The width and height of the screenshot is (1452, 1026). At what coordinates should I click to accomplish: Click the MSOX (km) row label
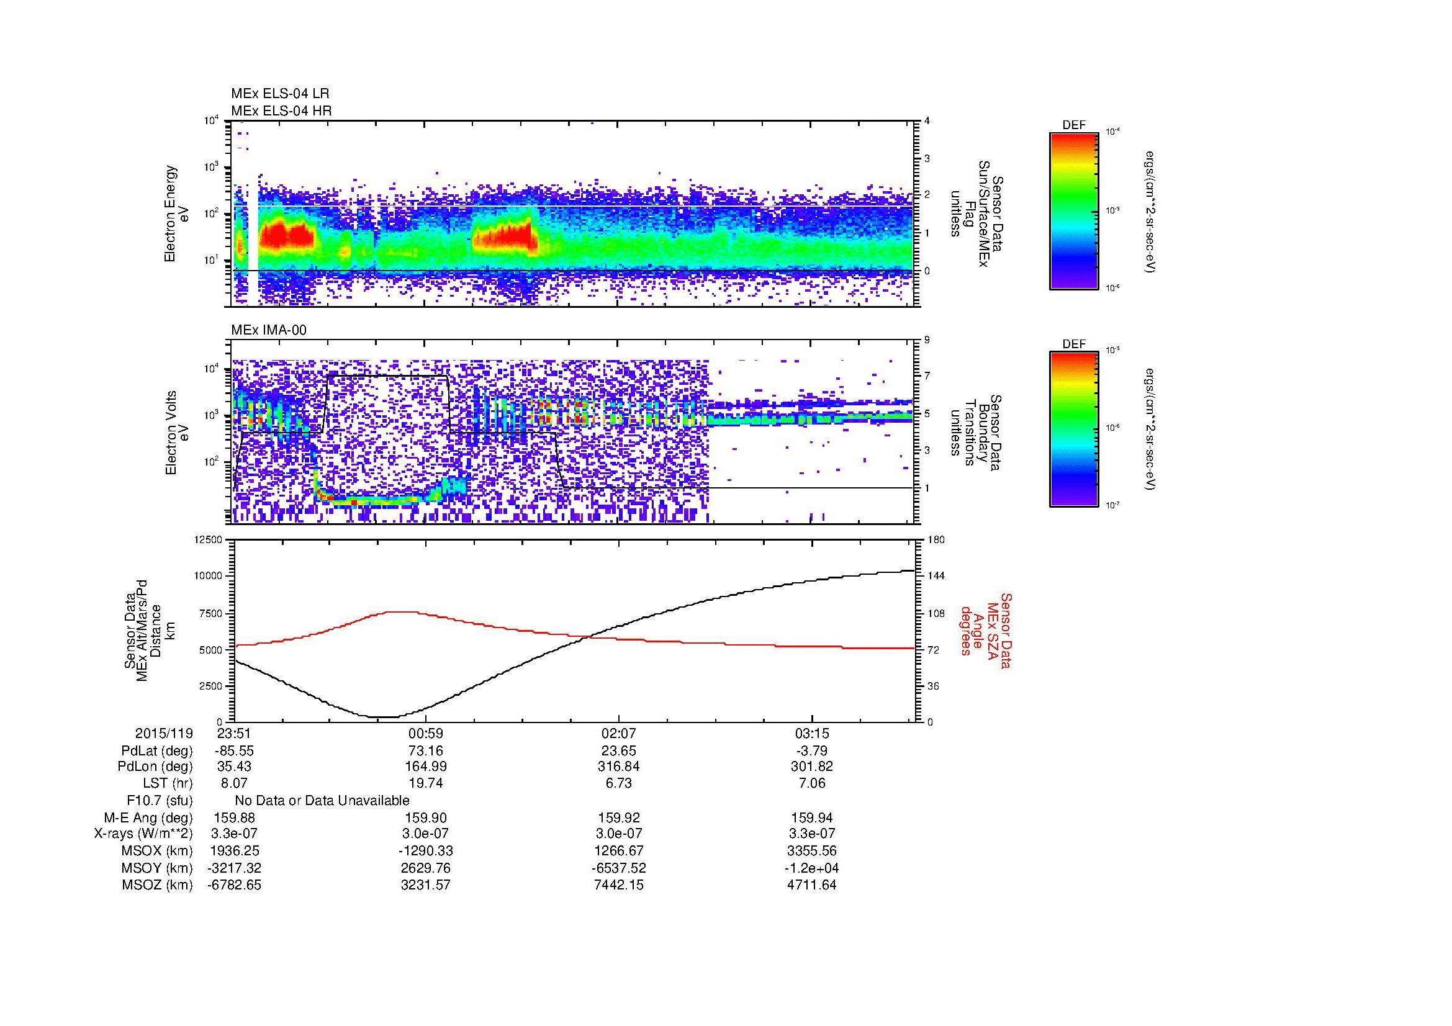click(158, 851)
